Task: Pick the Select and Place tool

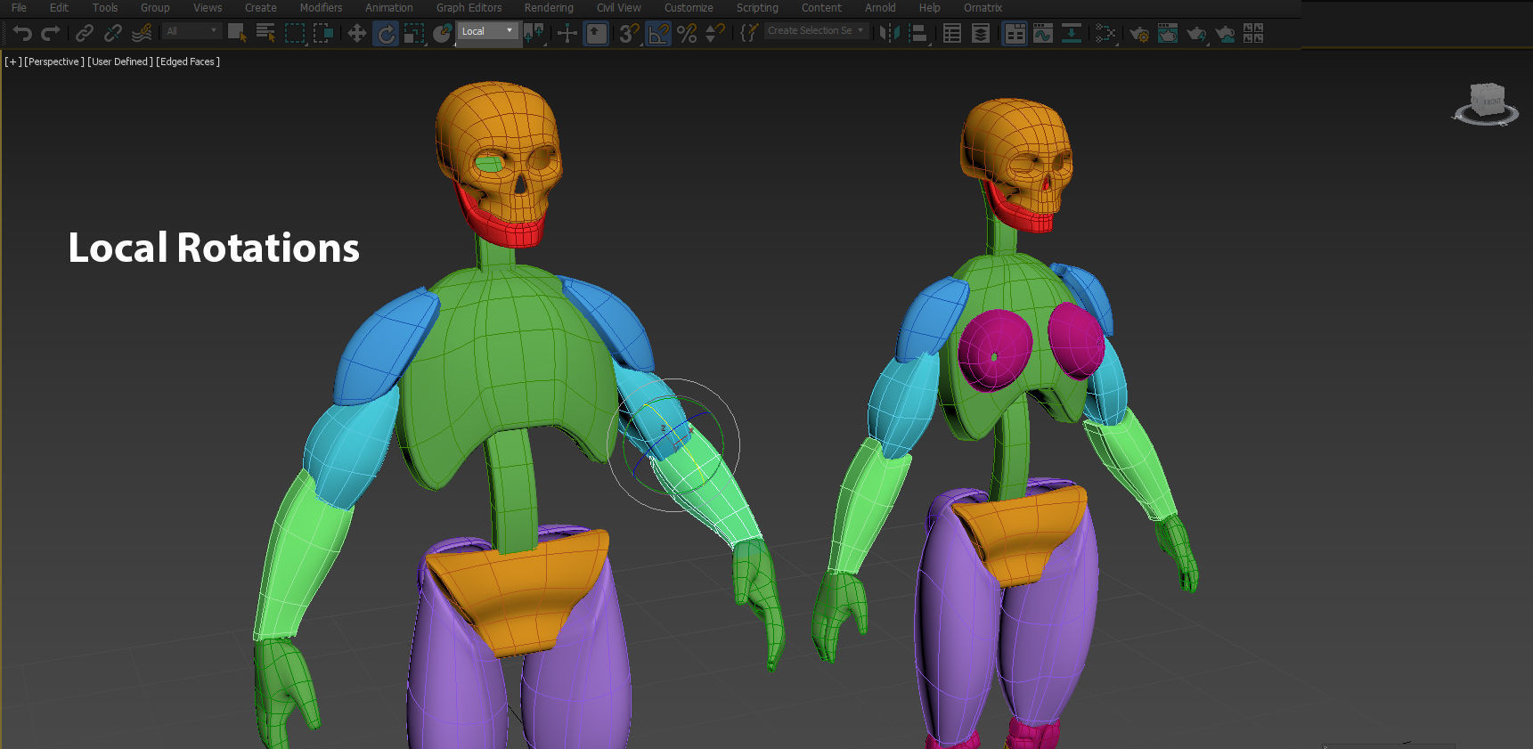Action: 443,33
